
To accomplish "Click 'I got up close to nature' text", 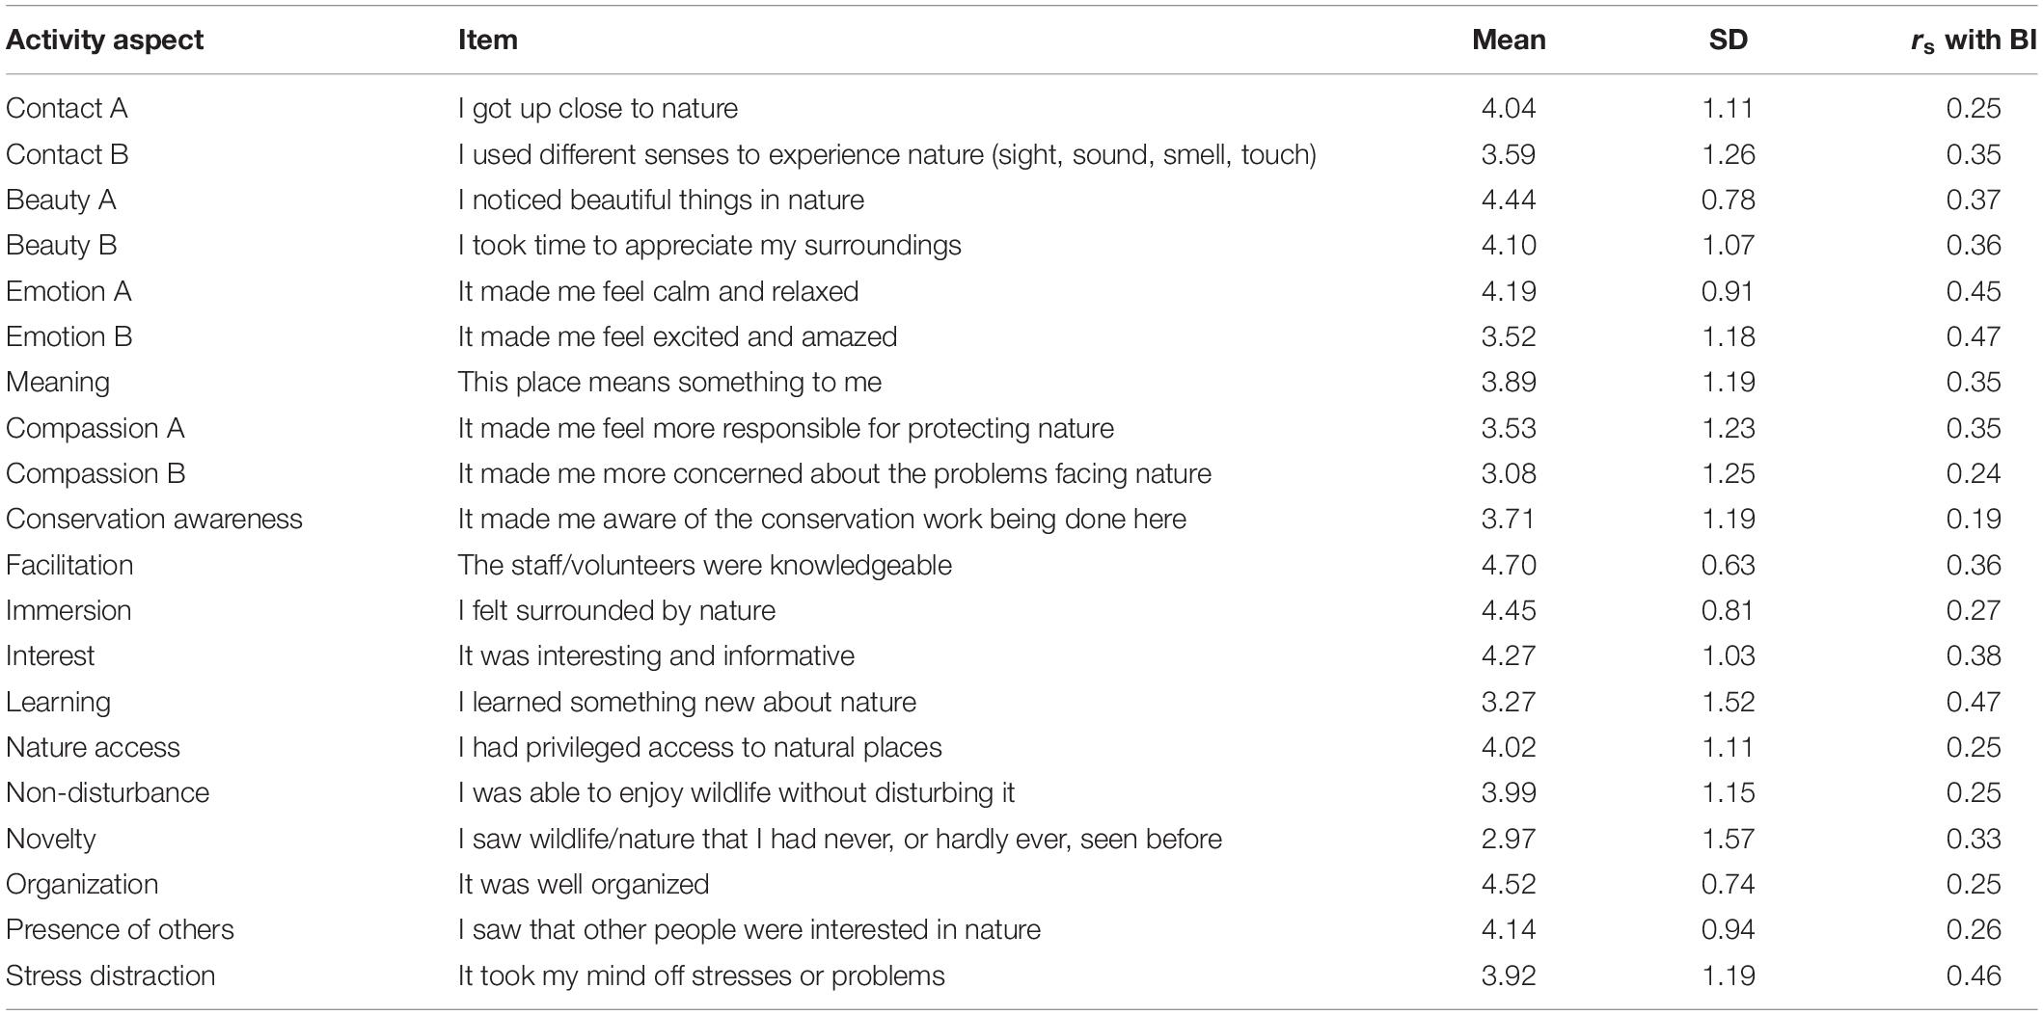I will coord(598,108).
